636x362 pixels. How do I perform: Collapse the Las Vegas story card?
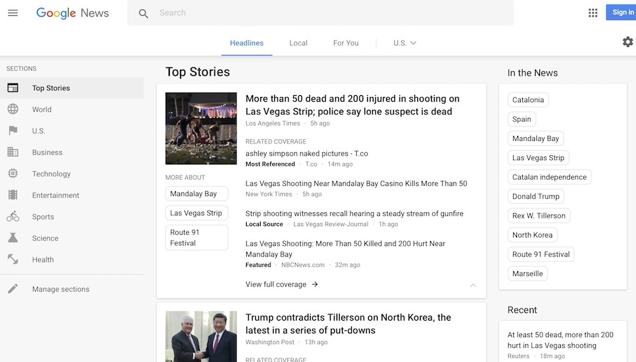click(473, 285)
